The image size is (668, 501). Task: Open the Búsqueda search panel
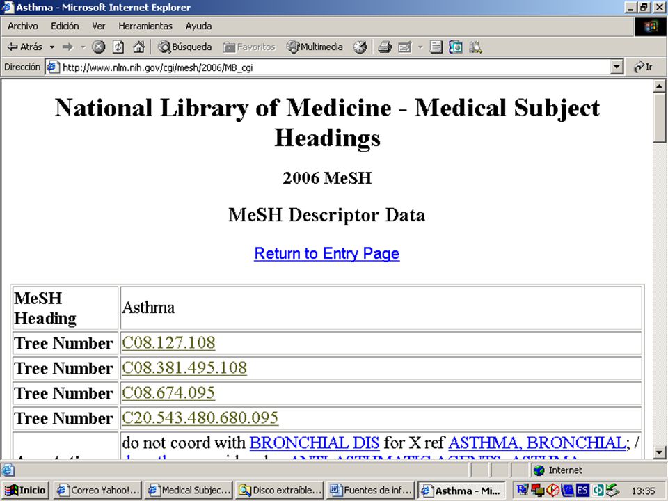[184, 47]
